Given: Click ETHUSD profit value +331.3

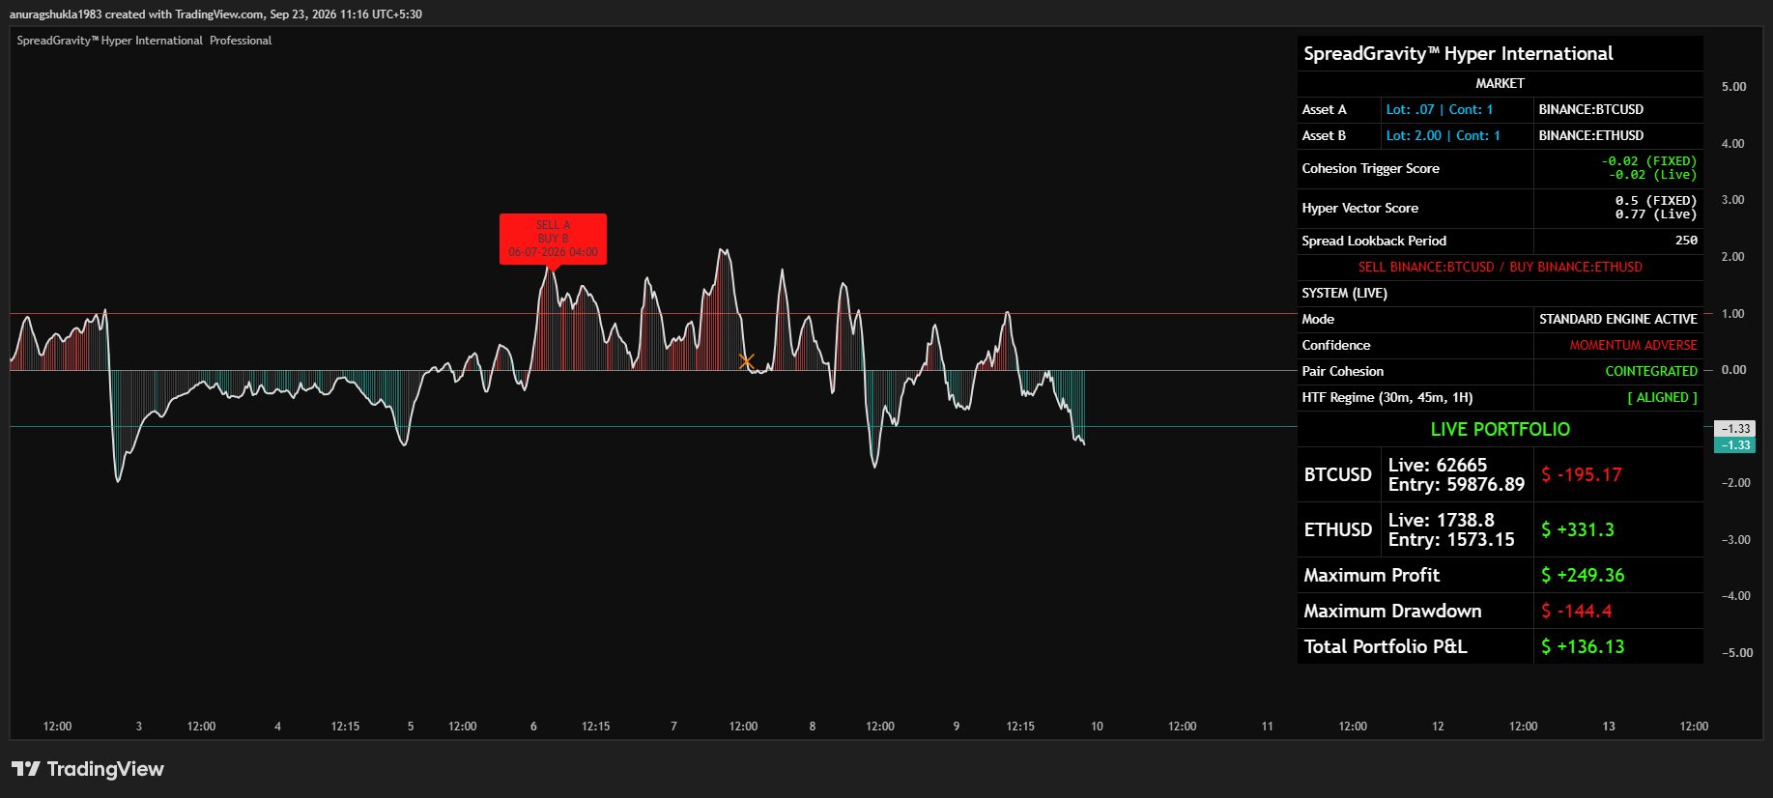Looking at the screenshot, I should pos(1578,529).
